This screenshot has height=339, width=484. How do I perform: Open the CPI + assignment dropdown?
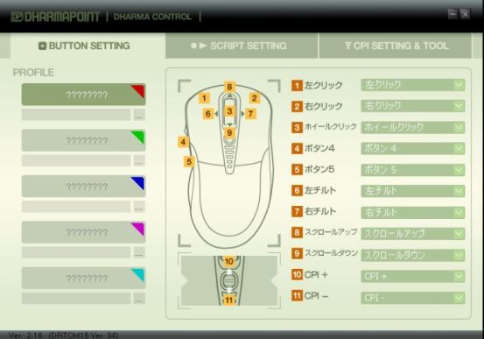[413, 276]
